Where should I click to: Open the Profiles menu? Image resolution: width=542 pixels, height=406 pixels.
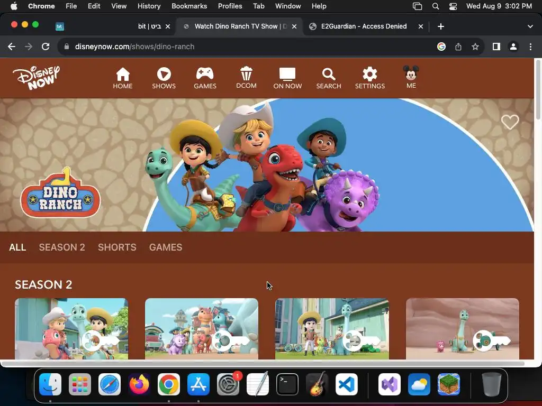point(230,6)
